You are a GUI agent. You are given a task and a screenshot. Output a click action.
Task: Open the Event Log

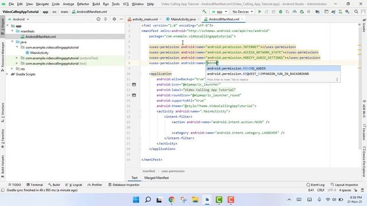(315, 185)
